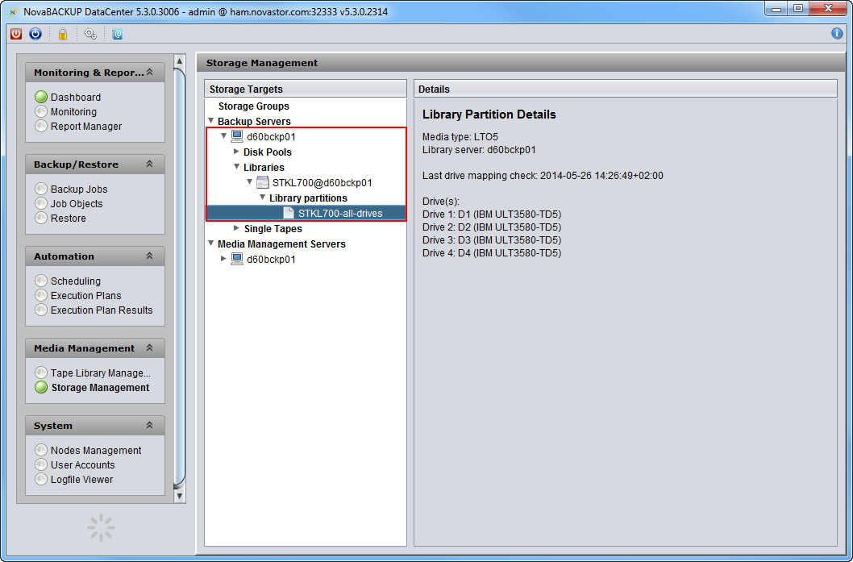Open User Accounts page
This screenshot has width=853, height=562.
pos(83,465)
